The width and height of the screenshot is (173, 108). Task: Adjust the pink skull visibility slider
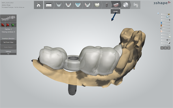(166, 31)
